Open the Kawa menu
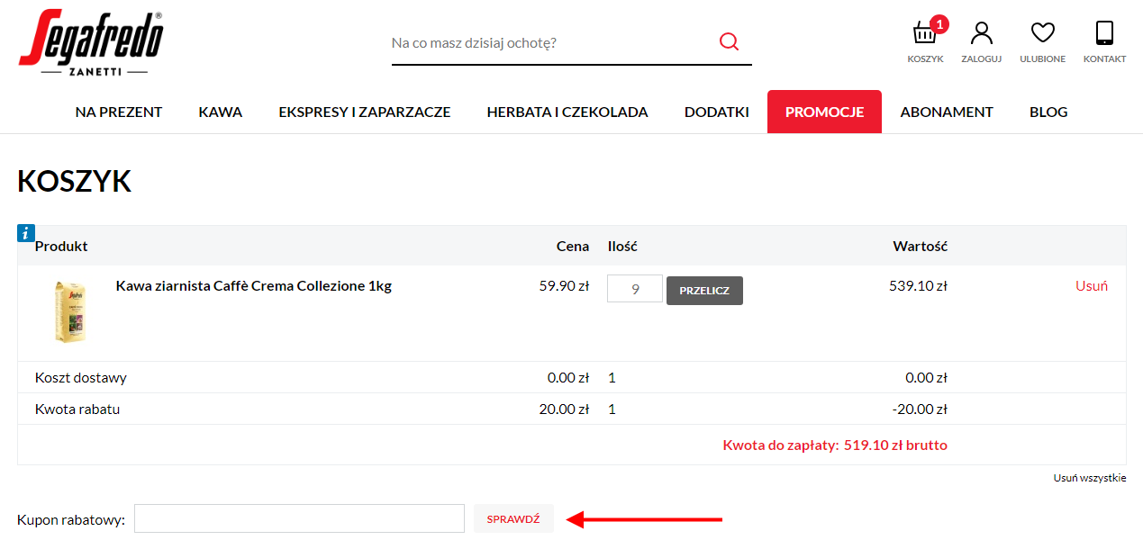1143x549 pixels. (x=221, y=112)
